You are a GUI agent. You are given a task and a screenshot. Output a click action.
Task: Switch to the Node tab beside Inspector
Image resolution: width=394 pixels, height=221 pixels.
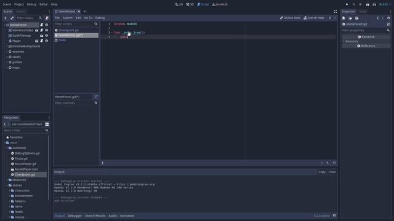click(x=363, y=12)
